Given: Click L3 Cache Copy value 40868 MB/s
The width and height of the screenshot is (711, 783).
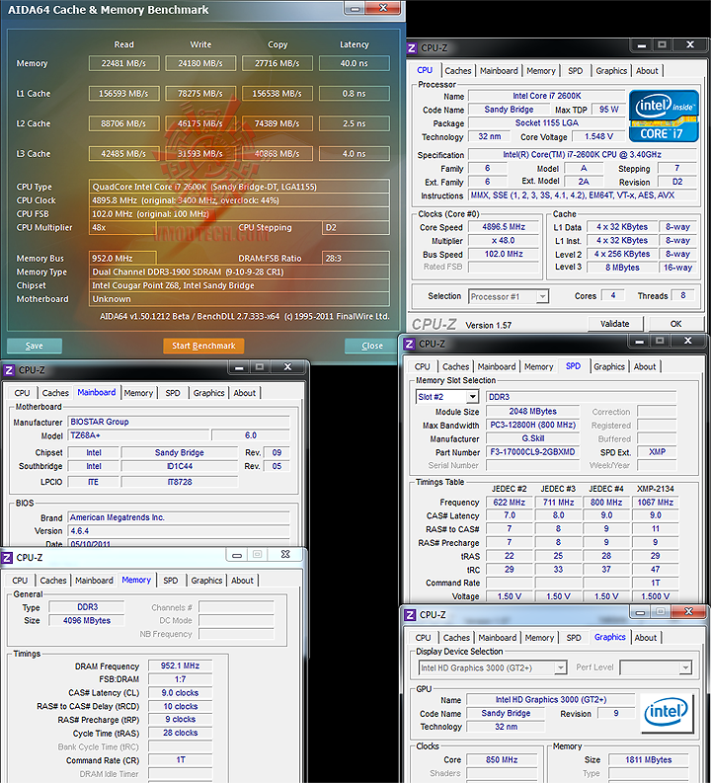Looking at the screenshot, I should (x=277, y=154).
